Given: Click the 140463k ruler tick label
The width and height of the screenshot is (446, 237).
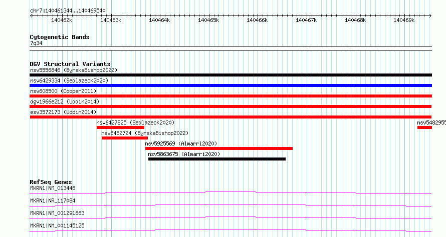Looking at the screenshot, I should click(111, 20).
